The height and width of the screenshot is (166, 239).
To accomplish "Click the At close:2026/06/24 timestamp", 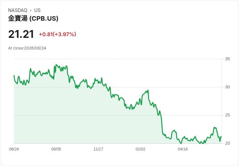I will pyautogui.click(x=27, y=48).
